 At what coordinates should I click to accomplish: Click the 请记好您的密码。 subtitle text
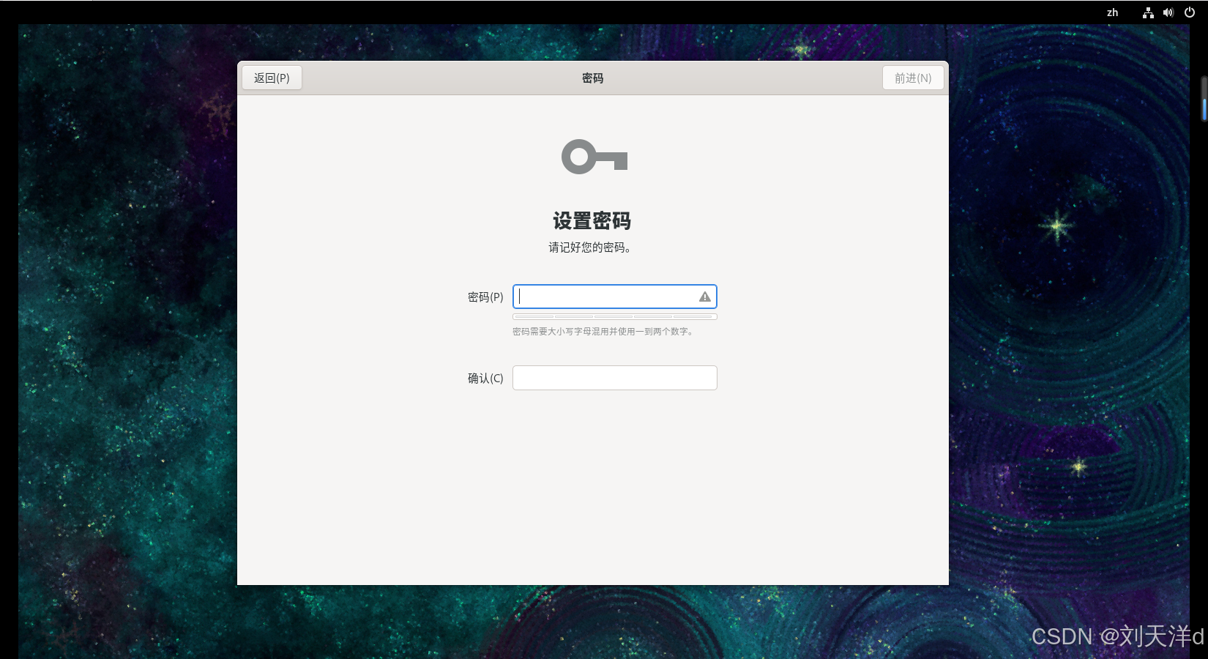(590, 247)
